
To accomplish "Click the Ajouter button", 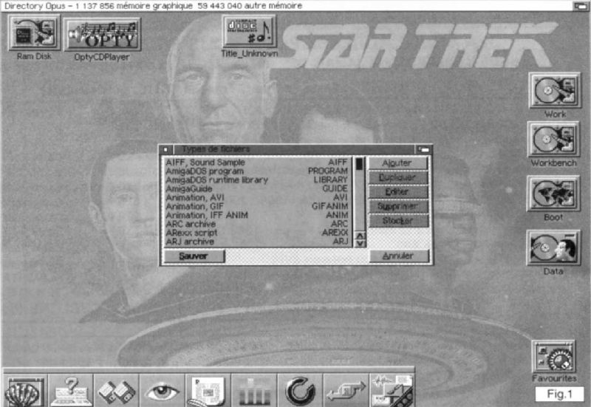I will click(398, 163).
